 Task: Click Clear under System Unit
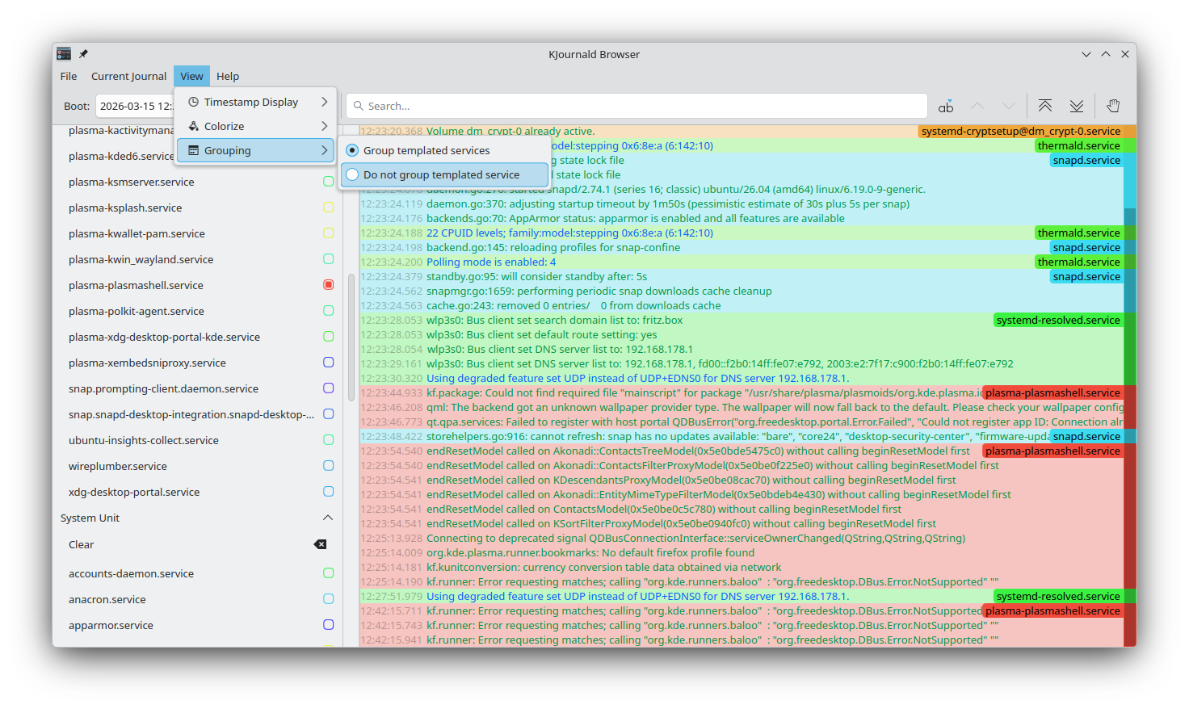click(82, 544)
